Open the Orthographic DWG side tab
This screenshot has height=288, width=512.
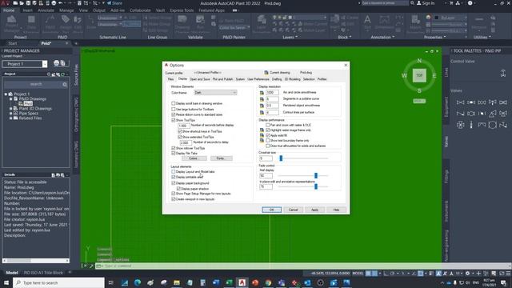pos(77,114)
